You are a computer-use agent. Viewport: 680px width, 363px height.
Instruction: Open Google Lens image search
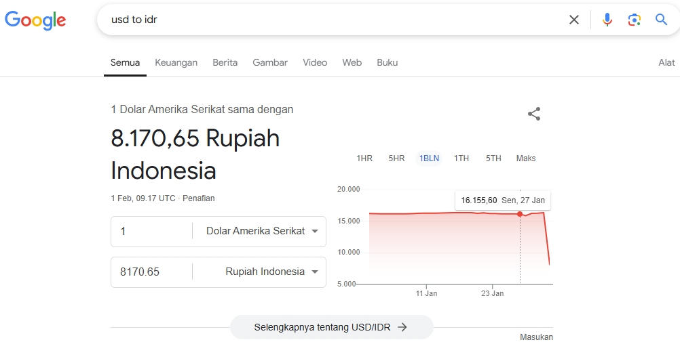tap(635, 20)
